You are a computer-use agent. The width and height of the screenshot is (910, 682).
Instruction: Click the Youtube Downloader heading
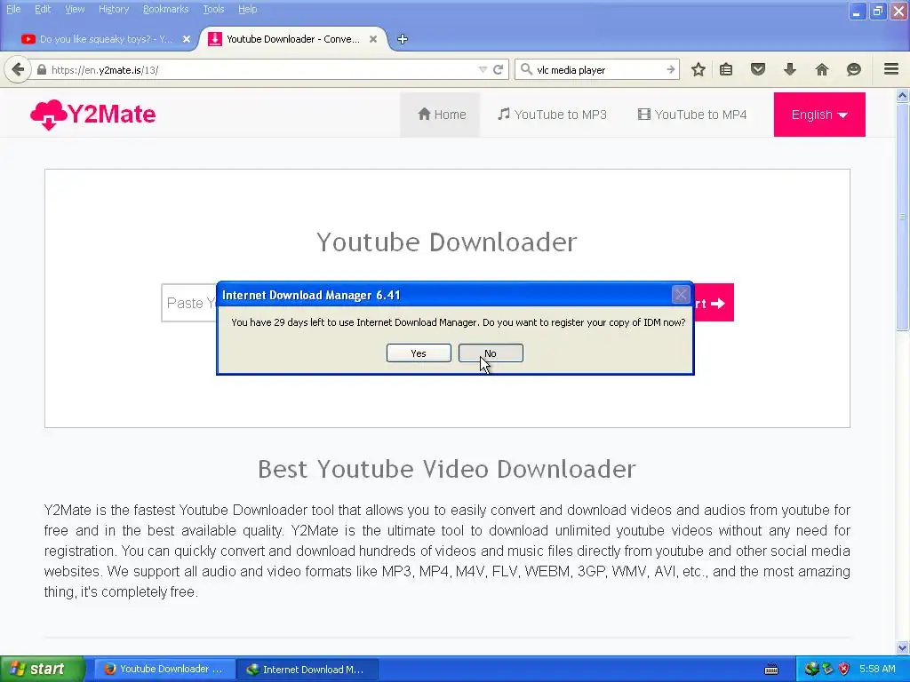447,242
